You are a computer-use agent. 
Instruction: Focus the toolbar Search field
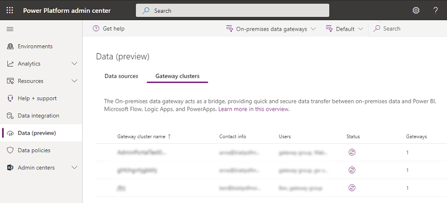(x=408, y=29)
